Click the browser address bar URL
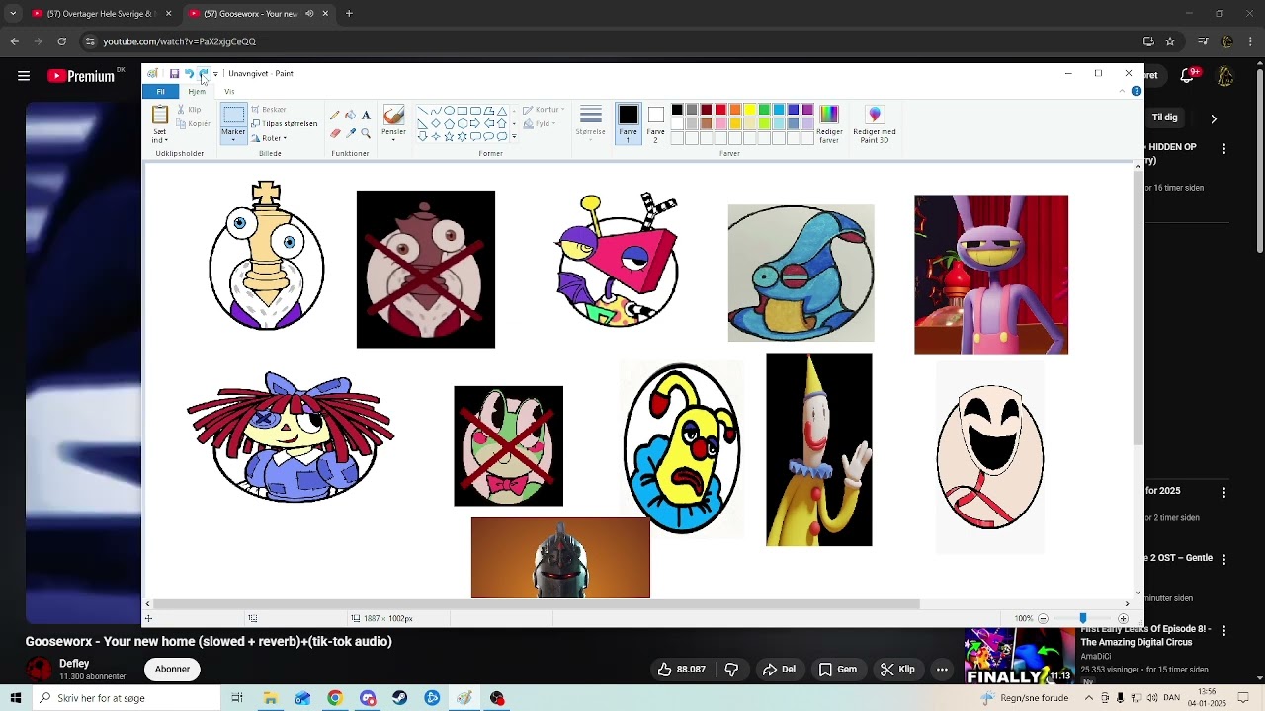This screenshot has height=711, width=1265. click(x=179, y=41)
